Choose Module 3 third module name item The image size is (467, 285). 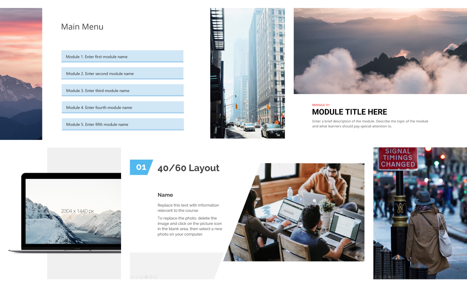point(122,90)
